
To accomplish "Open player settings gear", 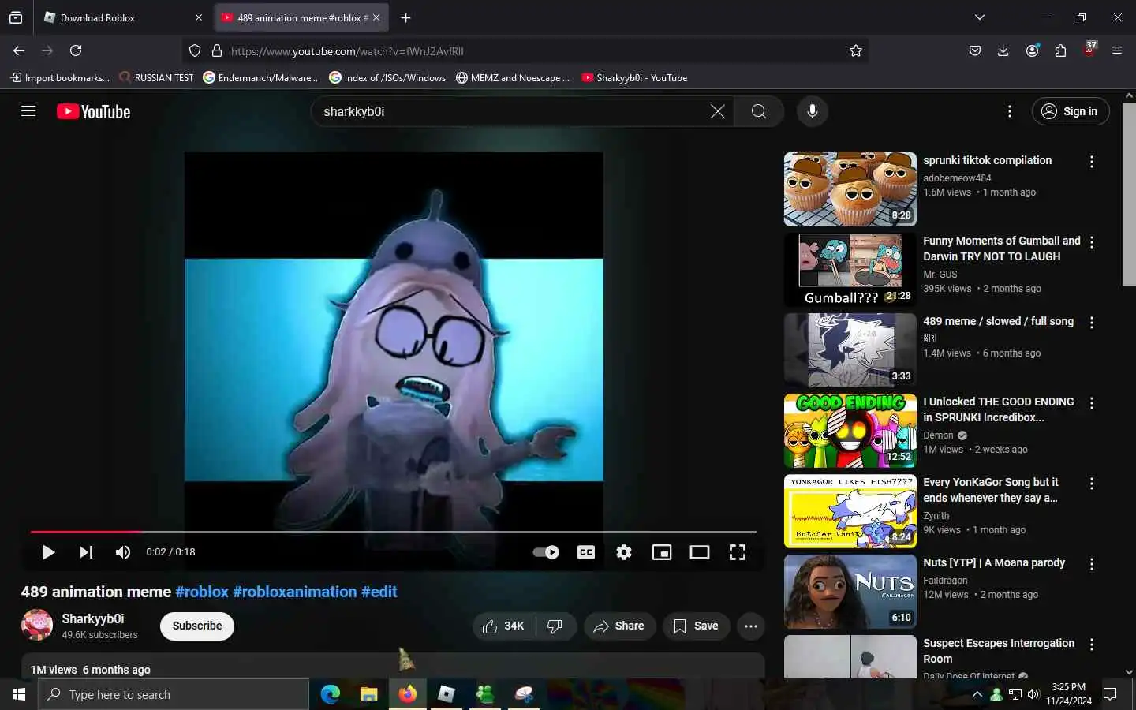I will [624, 552].
